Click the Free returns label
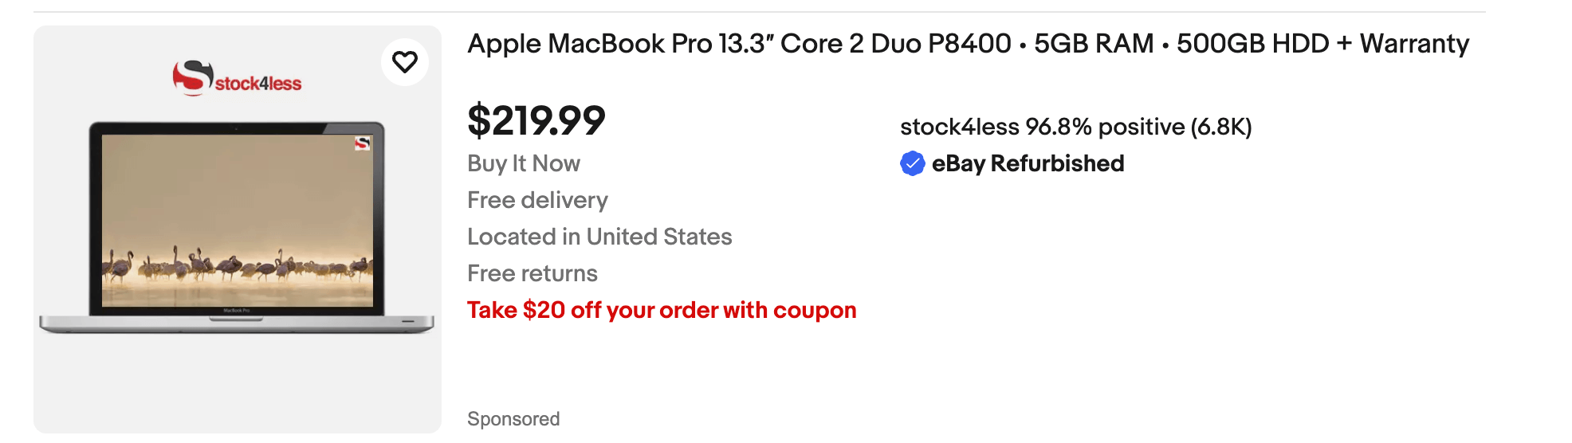The height and width of the screenshot is (443, 1572). point(532,273)
